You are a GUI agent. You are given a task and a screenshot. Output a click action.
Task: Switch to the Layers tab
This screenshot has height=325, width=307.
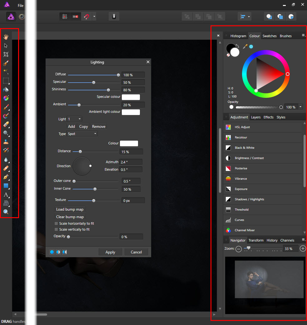[x=256, y=117]
